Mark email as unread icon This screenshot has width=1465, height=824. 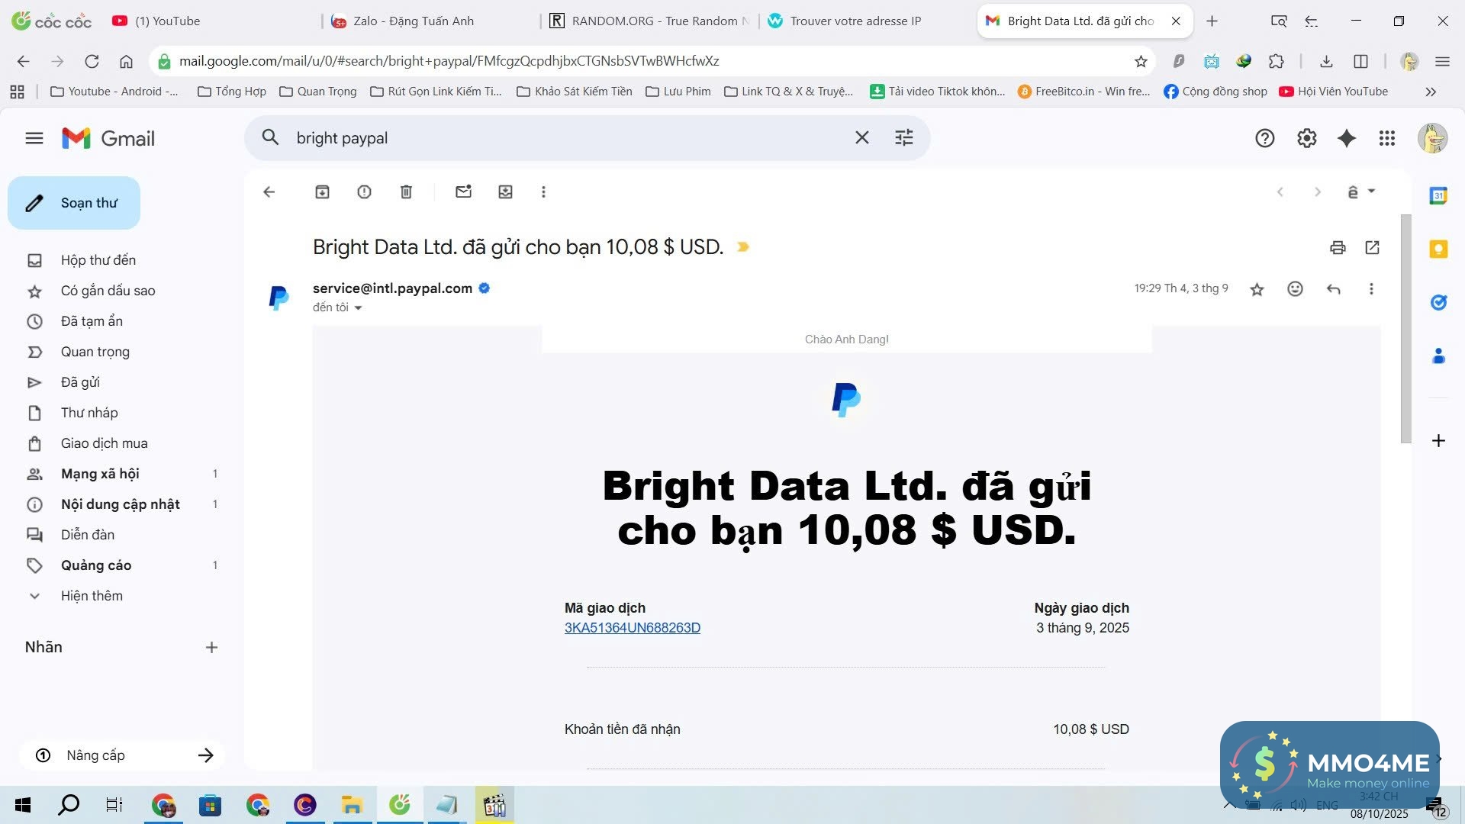(463, 192)
